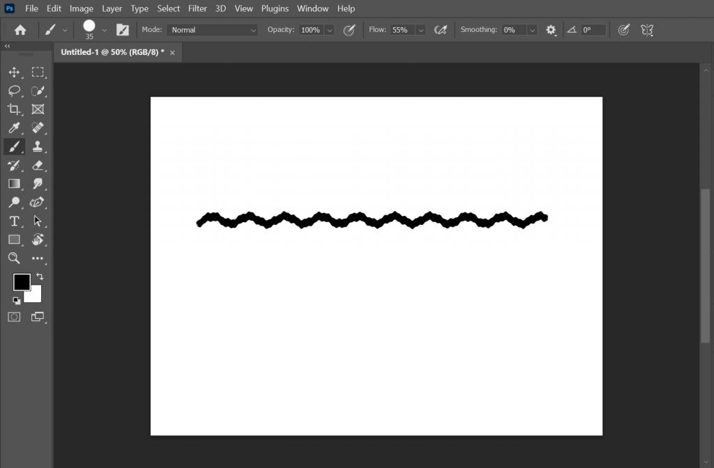Expand the Smoothing percentage dropdown
Screen dimensions: 714x468
click(x=532, y=29)
